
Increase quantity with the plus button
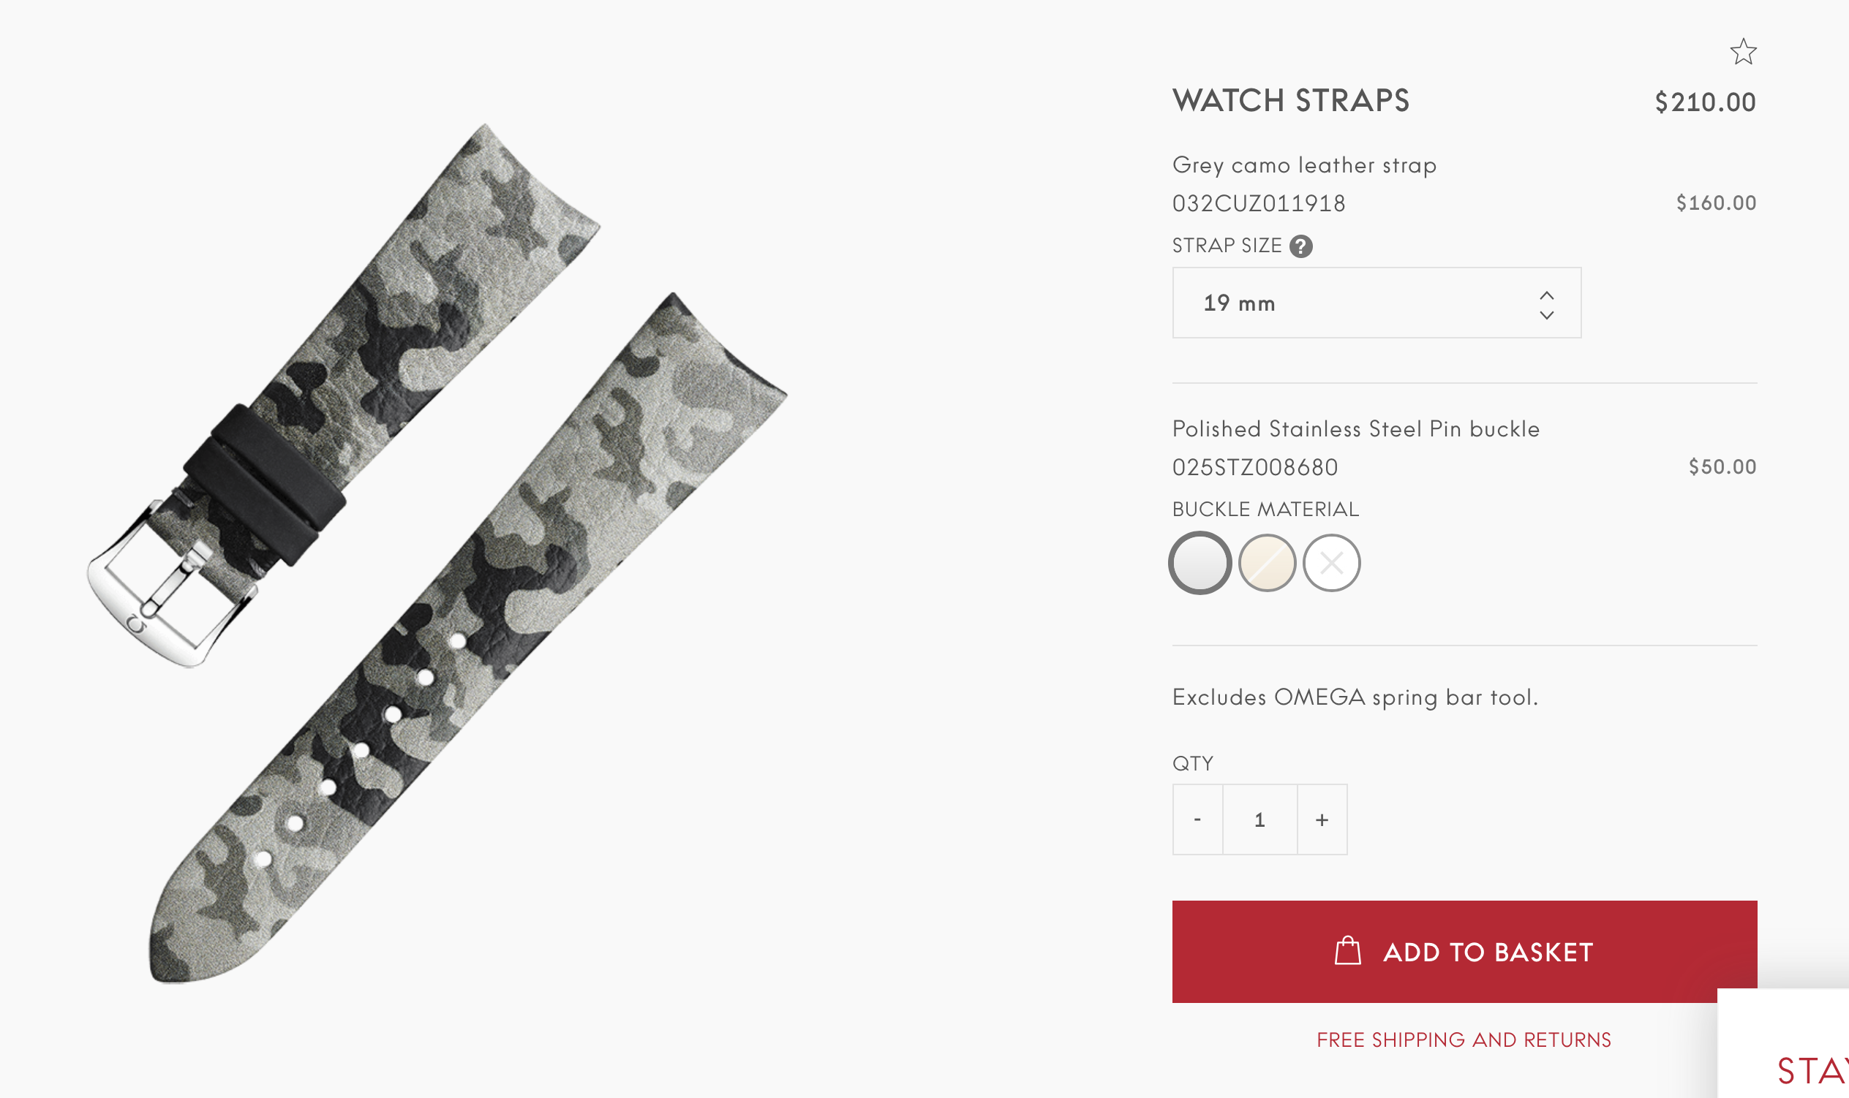click(1321, 819)
